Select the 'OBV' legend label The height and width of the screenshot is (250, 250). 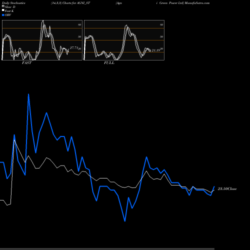pyautogui.click(x=8, y=15)
